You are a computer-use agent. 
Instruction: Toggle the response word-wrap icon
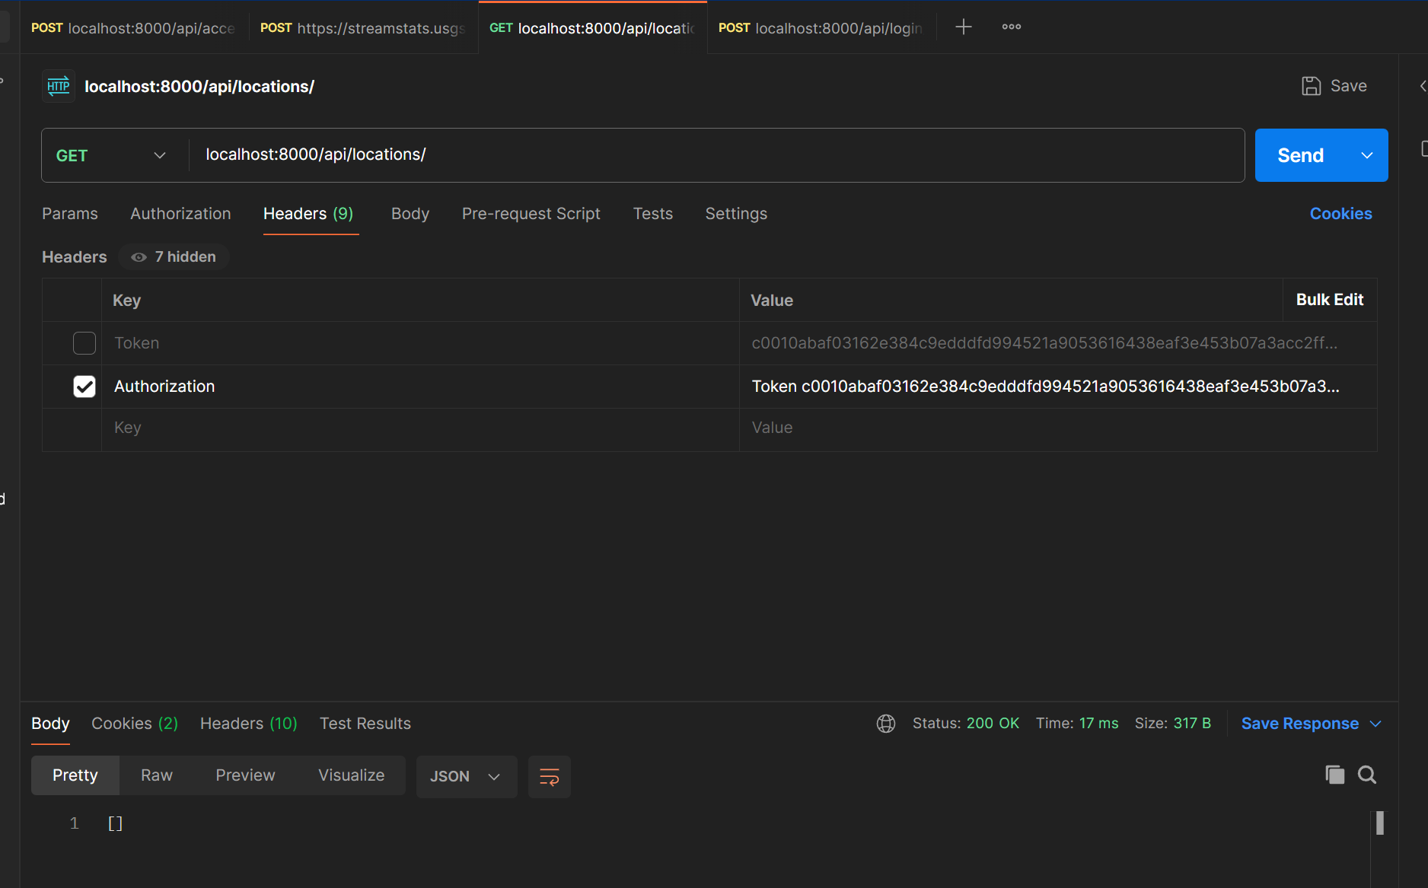coord(550,777)
